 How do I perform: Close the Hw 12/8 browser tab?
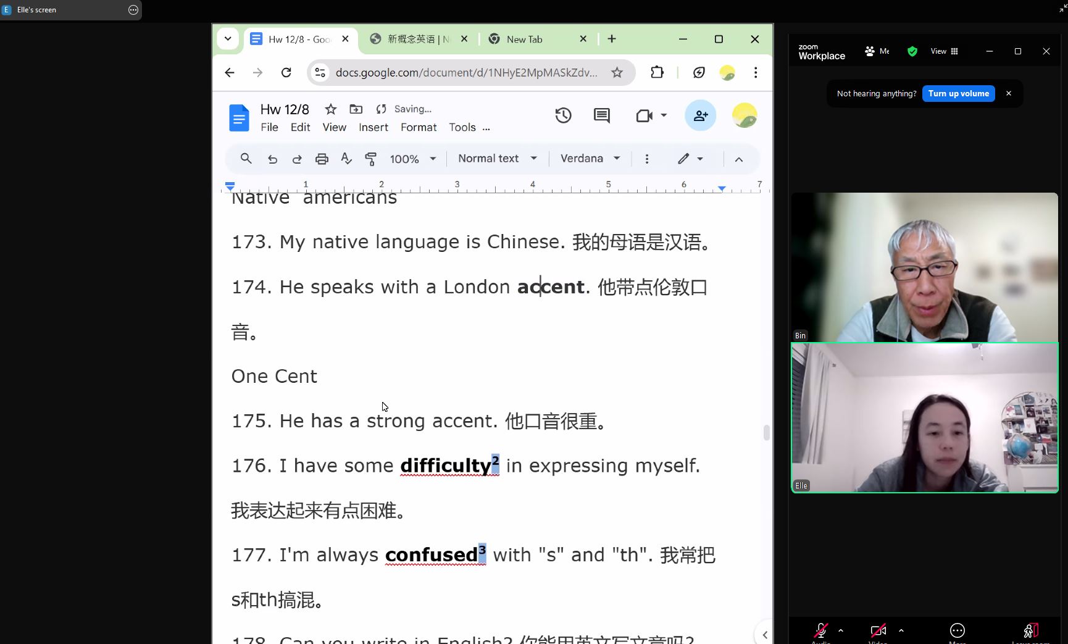pyautogui.click(x=345, y=39)
